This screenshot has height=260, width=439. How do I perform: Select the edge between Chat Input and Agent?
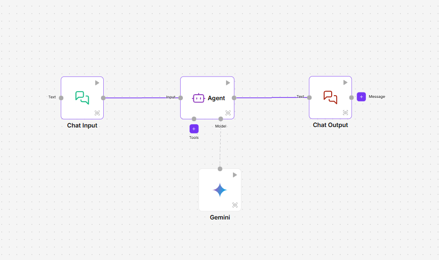(x=141, y=97)
